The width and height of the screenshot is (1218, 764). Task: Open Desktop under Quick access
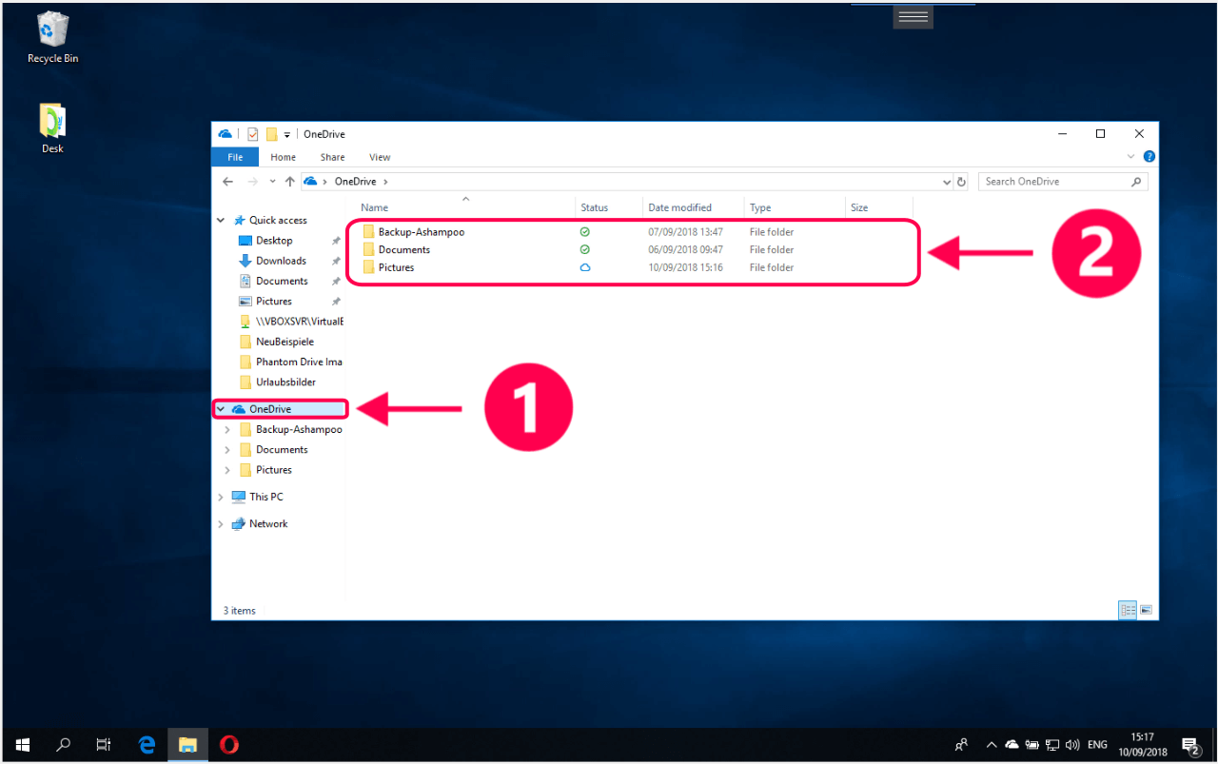pos(274,241)
